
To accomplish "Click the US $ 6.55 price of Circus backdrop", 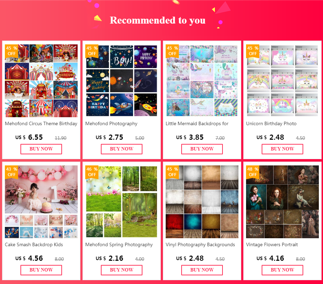I will (29, 137).
